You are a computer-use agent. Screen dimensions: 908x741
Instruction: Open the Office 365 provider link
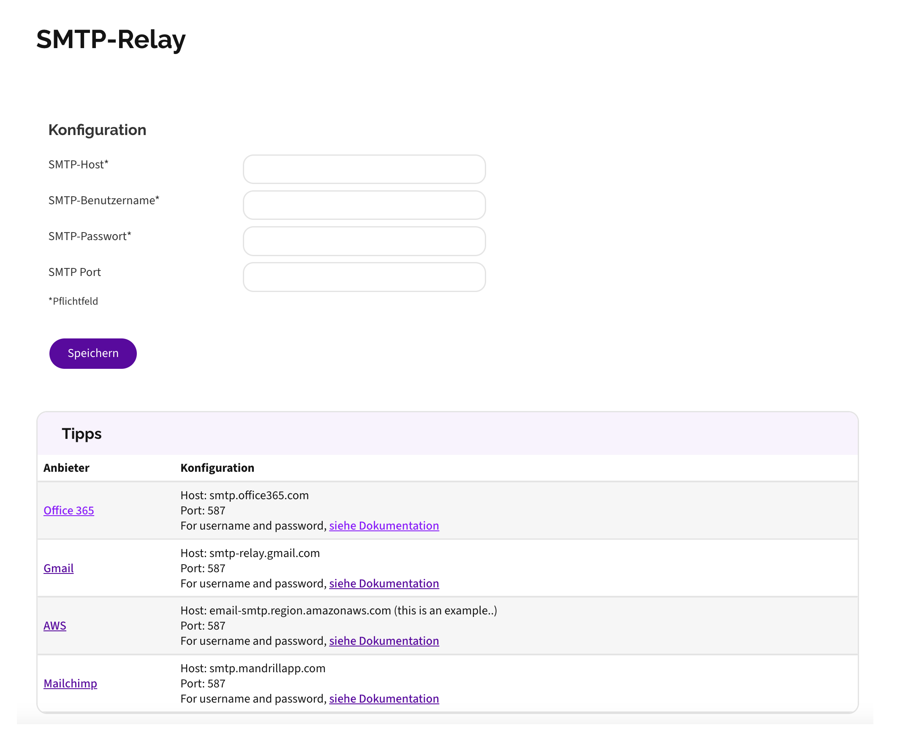69,511
